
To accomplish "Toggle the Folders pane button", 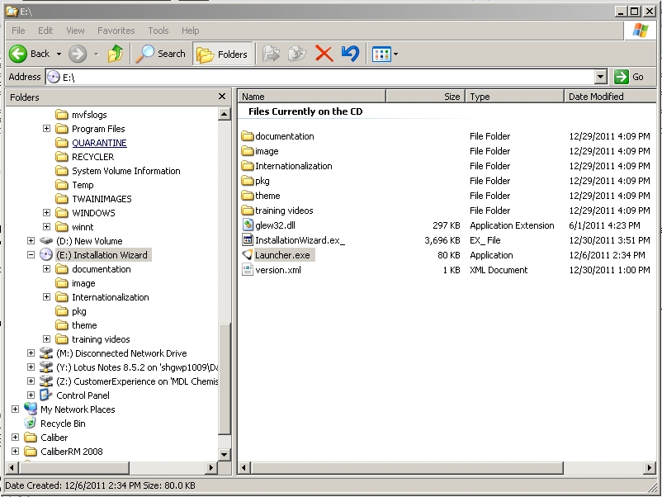I will tap(223, 54).
